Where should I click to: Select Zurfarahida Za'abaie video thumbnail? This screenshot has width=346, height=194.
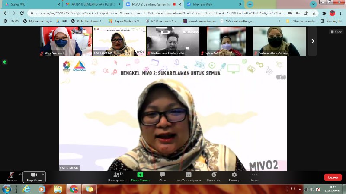(x=279, y=41)
